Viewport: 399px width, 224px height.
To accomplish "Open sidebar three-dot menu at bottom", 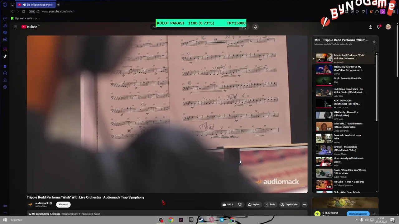I will click(x=5, y=213).
